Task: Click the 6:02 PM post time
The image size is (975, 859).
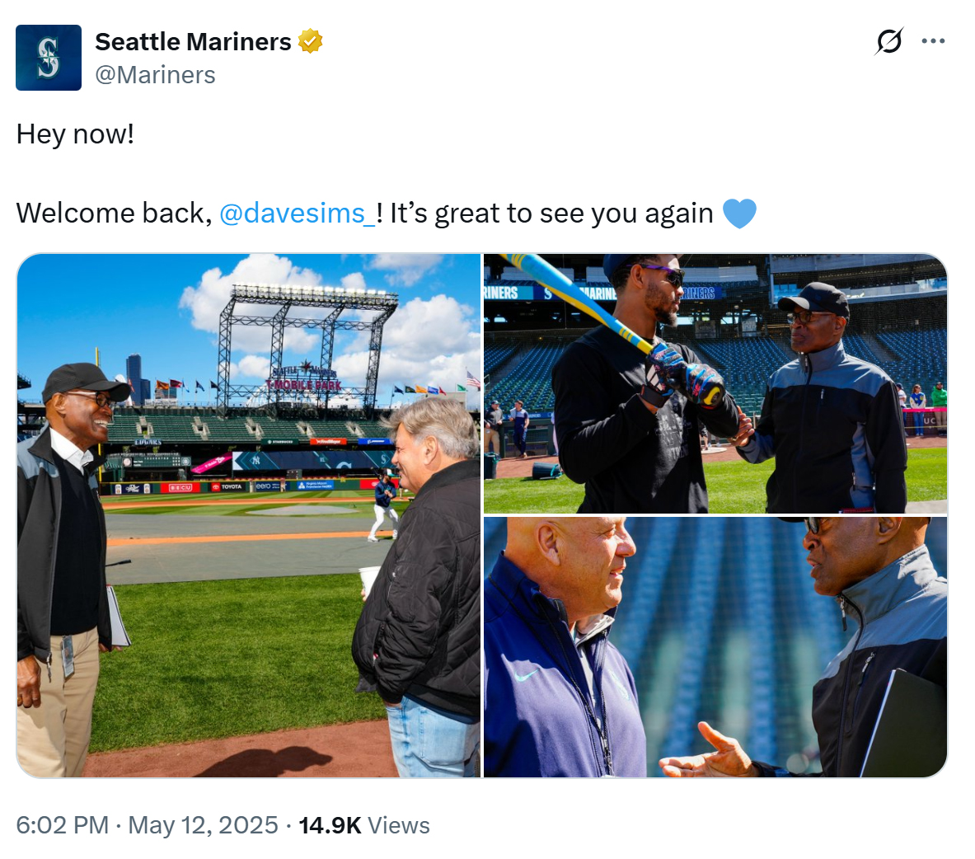Action: coord(62,825)
